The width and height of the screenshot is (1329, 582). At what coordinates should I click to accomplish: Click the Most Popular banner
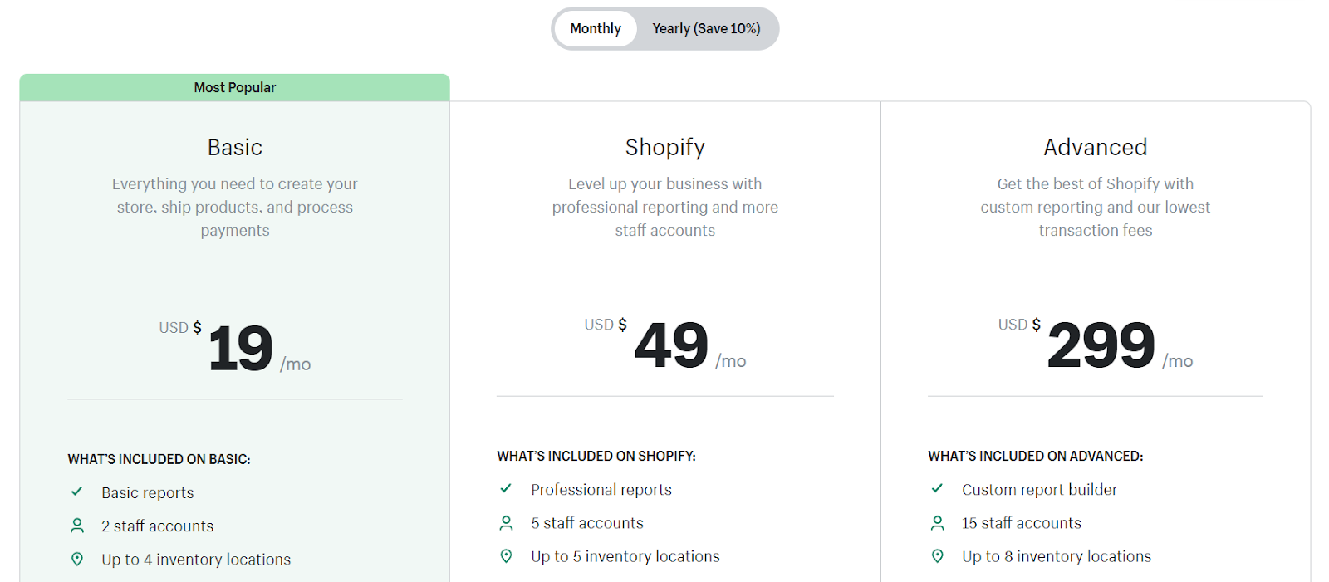click(235, 87)
